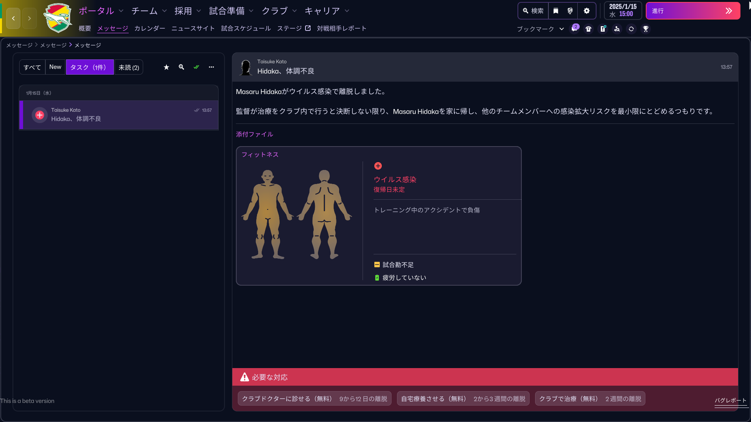This screenshot has height=422, width=751.
Task: Open the バグレポート link
Action: pos(731,401)
